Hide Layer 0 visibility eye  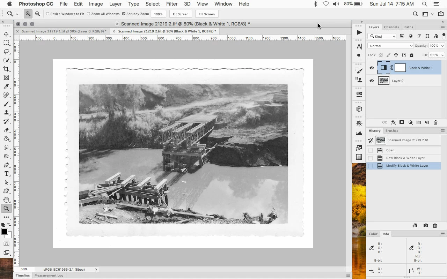(x=372, y=81)
